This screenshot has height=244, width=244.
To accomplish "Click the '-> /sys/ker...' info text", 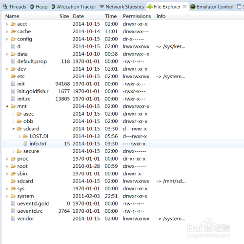I will point(171,47).
